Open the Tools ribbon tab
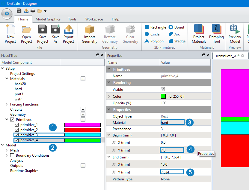 [x=72, y=19]
